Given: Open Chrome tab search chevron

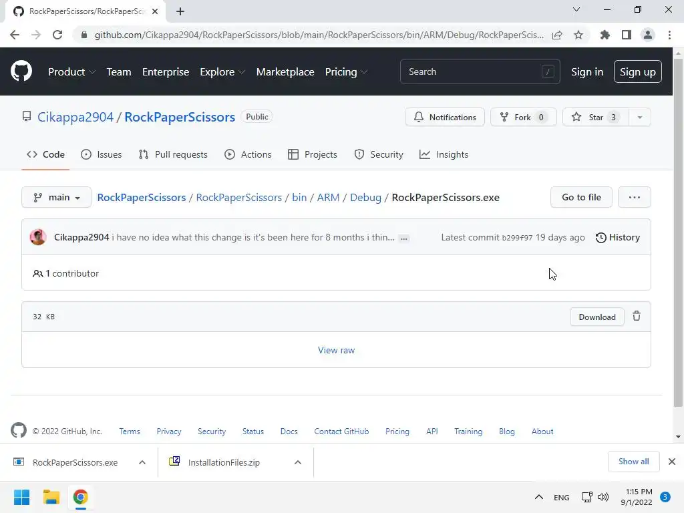Looking at the screenshot, I should point(576,9).
